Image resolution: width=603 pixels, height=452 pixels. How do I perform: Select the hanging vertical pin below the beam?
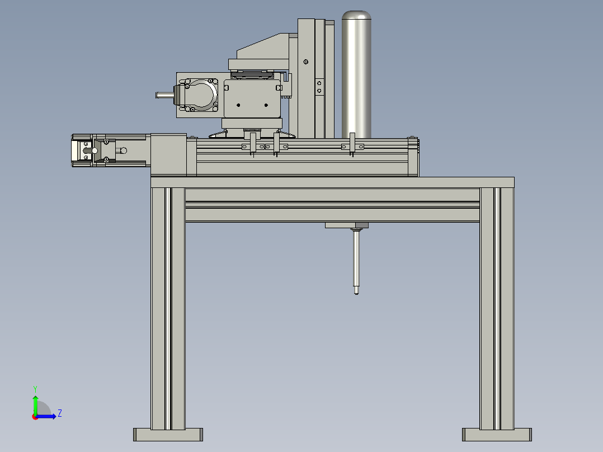pos(356,262)
